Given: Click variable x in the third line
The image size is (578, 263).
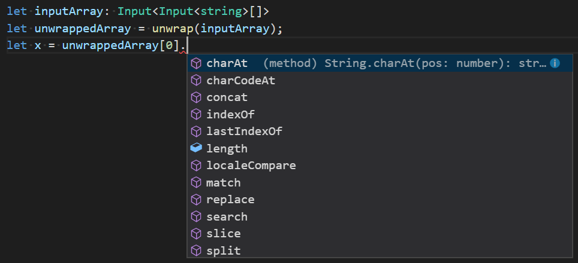Looking at the screenshot, I should pyautogui.click(x=38, y=46).
